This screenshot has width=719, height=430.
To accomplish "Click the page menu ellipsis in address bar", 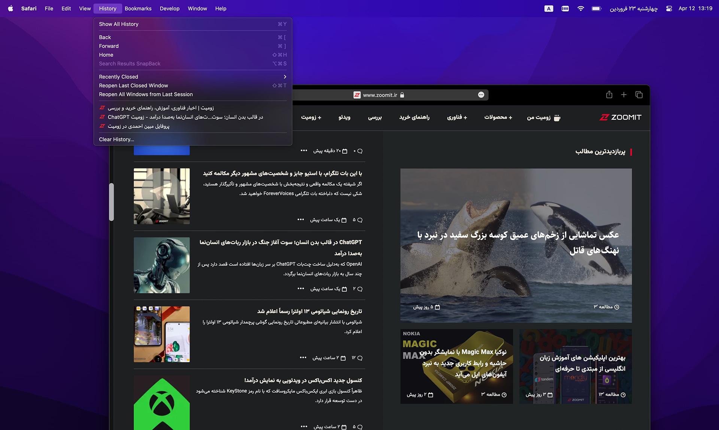I will (481, 95).
